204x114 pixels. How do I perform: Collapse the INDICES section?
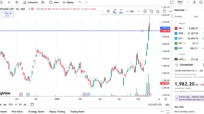(x=176, y=23)
